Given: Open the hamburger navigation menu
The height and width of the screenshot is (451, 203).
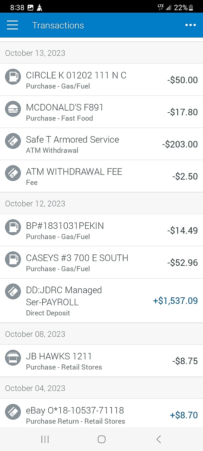Looking at the screenshot, I should click(13, 25).
